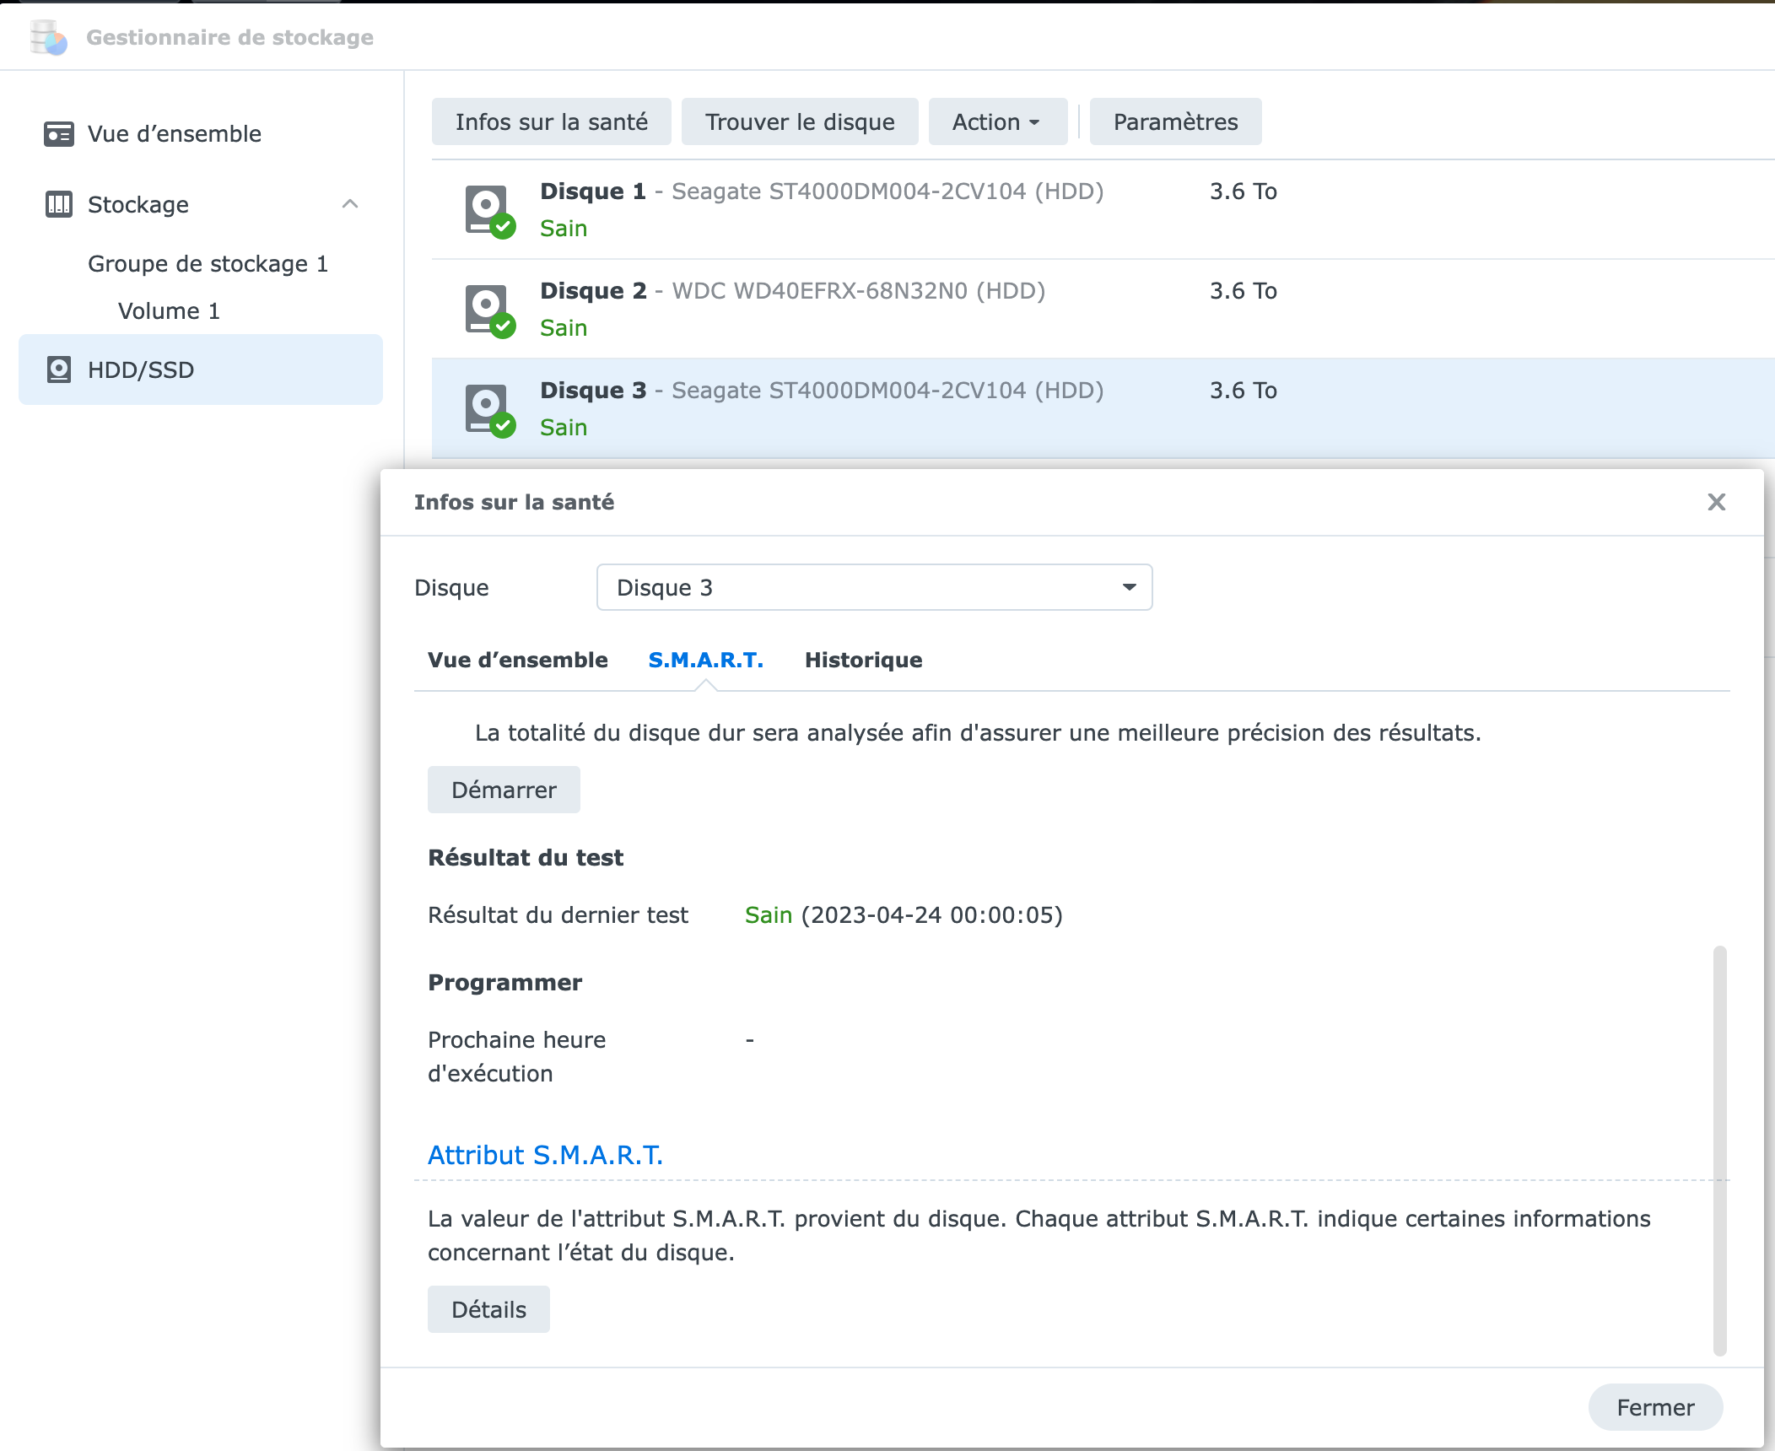This screenshot has height=1451, width=1775.
Task: Switch to the Historique tab
Action: pos(863,661)
